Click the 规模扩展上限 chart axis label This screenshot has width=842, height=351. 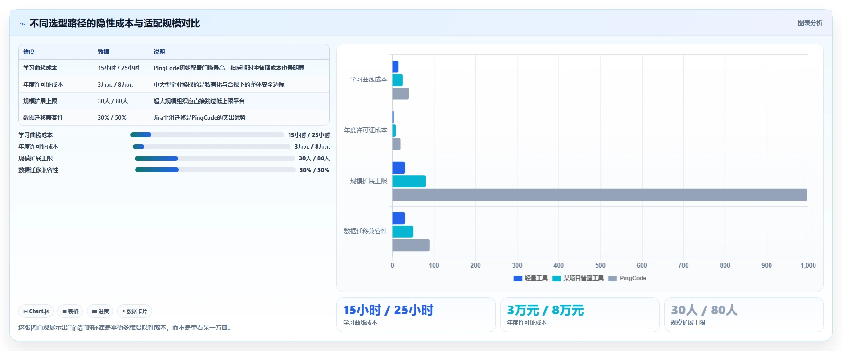pyautogui.click(x=369, y=181)
